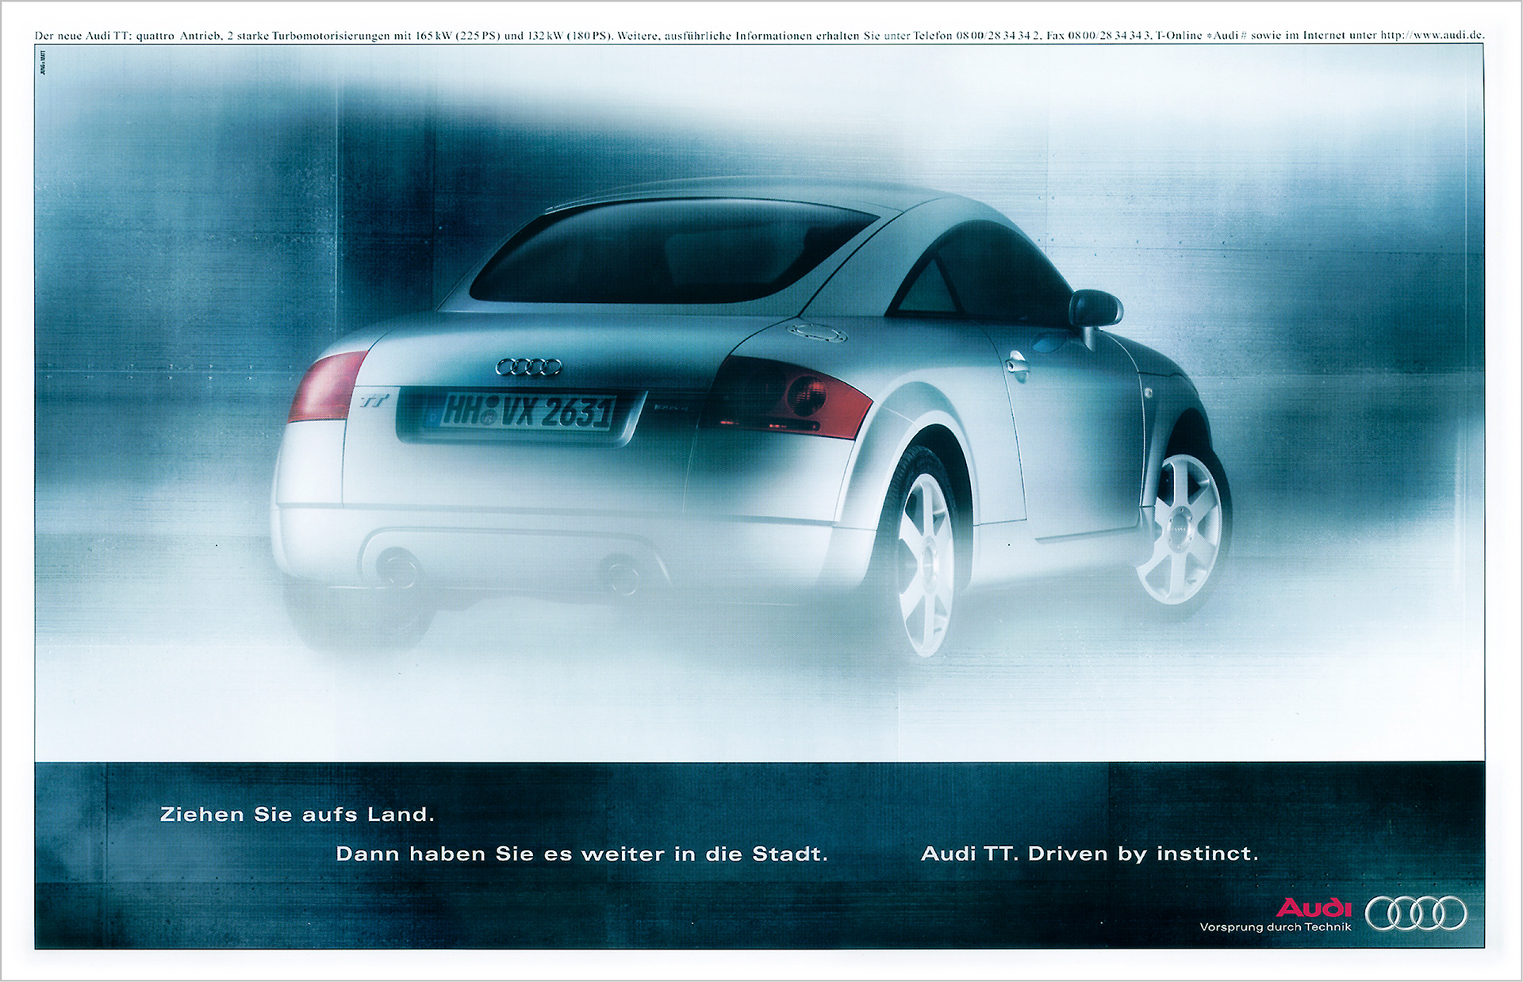Click the round fuel filler cap
Screen dimensions: 1523x982
point(816,332)
